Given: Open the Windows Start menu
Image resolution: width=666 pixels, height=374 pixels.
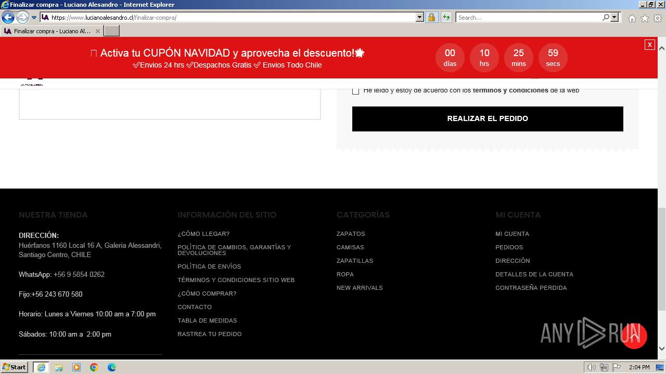Looking at the screenshot, I should click(15, 367).
